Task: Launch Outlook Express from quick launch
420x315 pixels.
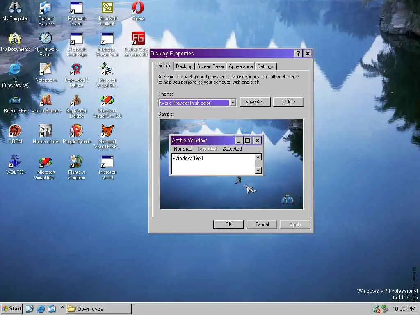Action: 52,309
